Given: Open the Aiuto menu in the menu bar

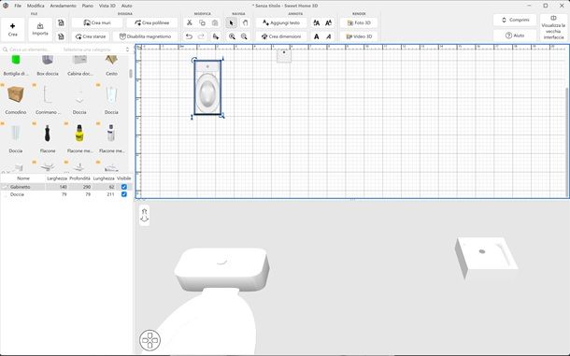Looking at the screenshot, I should [x=126, y=6].
